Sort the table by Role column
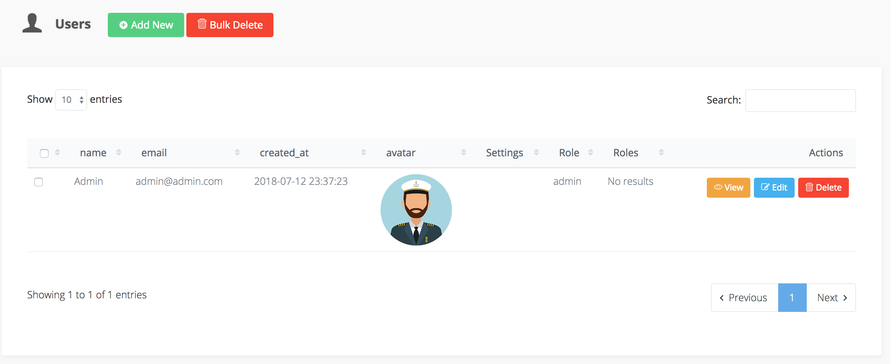 (591, 153)
